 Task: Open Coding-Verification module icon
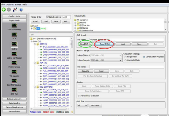(x=14, y=54)
